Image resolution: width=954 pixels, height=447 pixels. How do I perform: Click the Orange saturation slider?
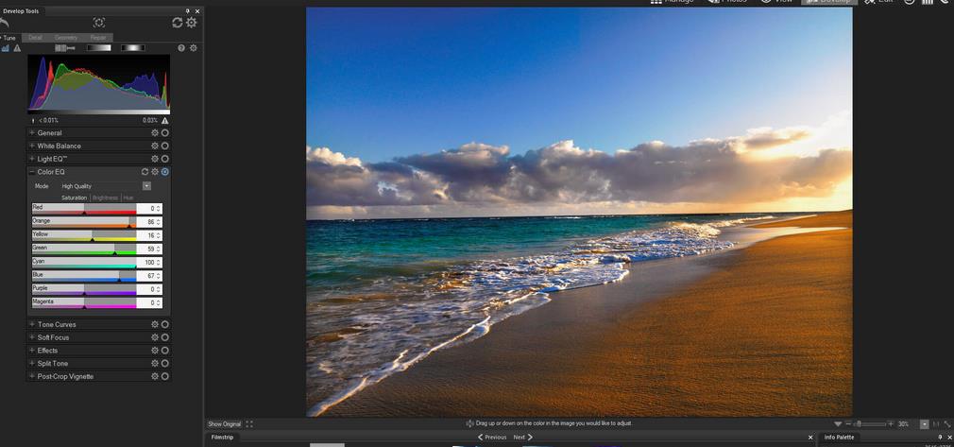(83, 226)
